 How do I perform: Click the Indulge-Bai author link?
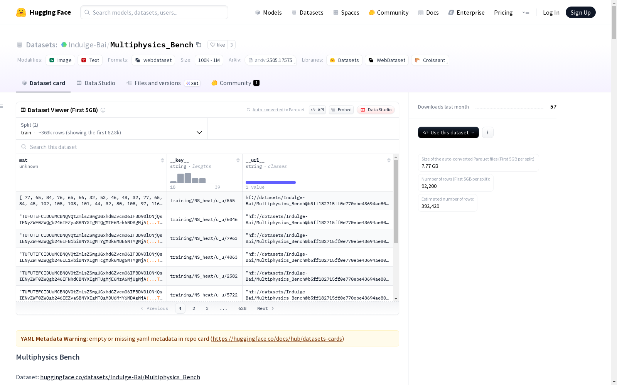click(x=87, y=45)
